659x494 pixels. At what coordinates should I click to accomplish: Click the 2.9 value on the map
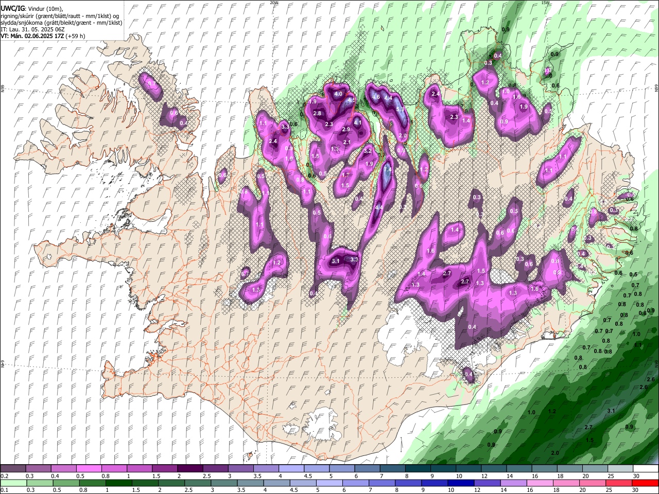pos(346,129)
